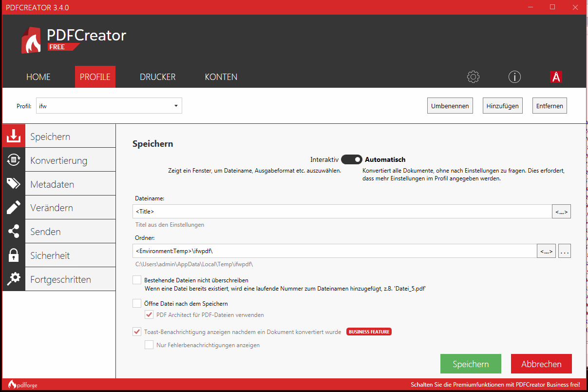This screenshot has width=588, height=392.
Task: Open token list button for Dateiname field
Action: click(561, 212)
